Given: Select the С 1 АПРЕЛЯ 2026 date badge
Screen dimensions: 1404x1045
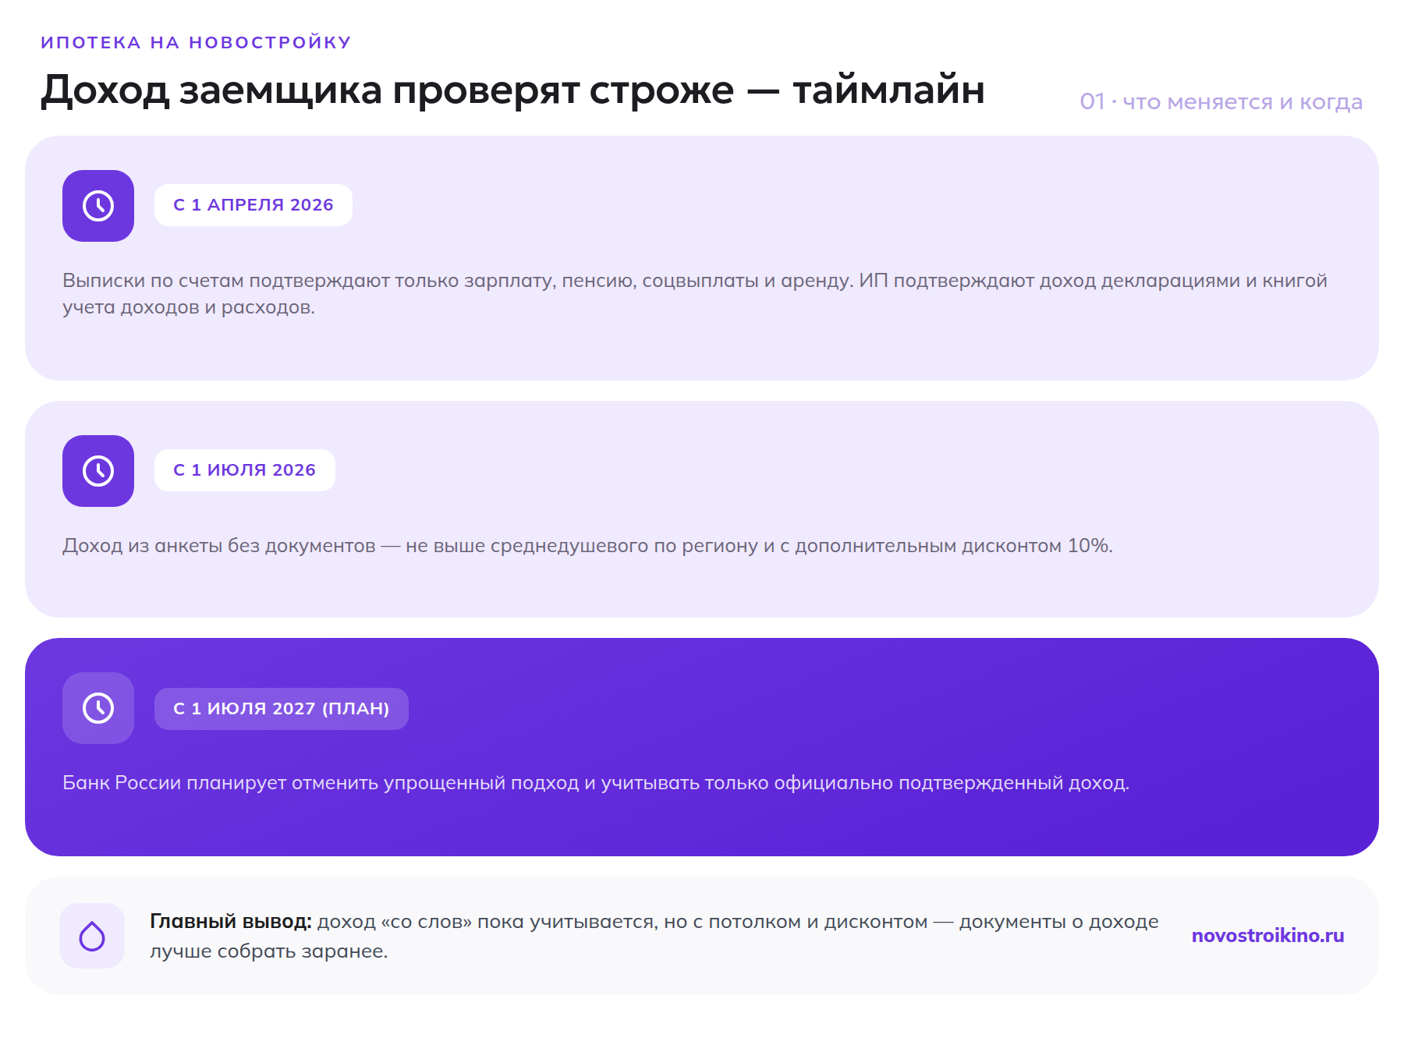Looking at the screenshot, I should [253, 205].
